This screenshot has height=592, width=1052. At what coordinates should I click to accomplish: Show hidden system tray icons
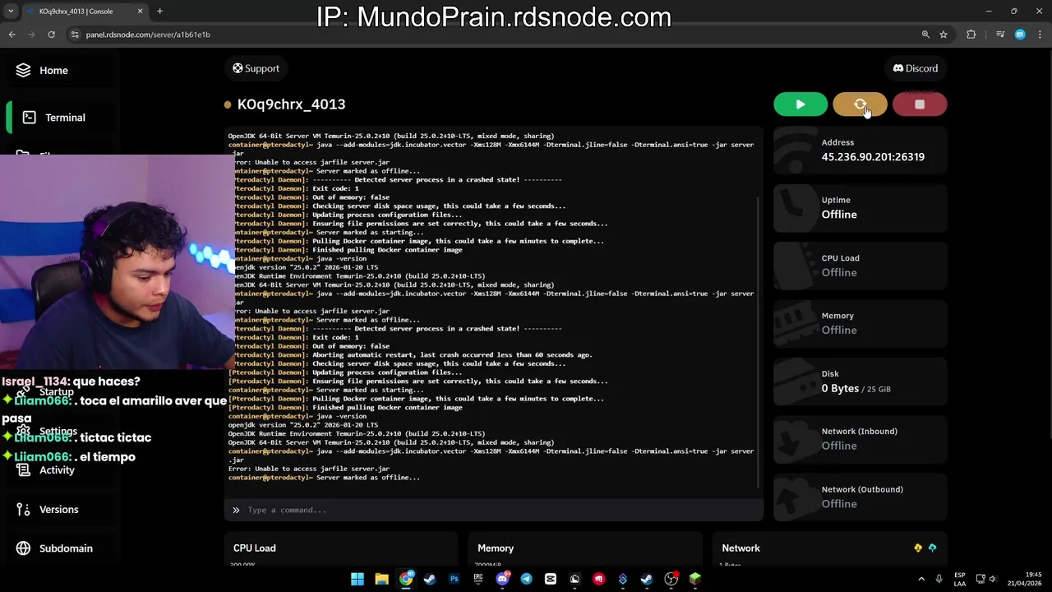pos(921,579)
